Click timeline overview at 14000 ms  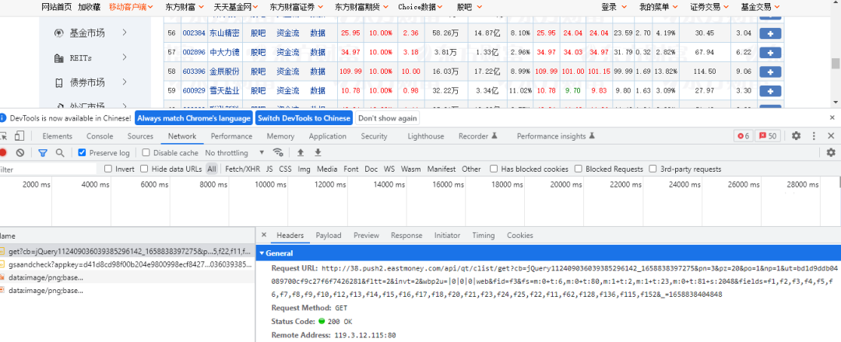point(389,185)
